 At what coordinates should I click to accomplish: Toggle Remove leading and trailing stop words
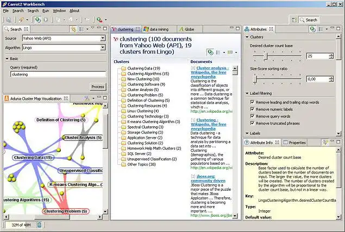[252, 102]
